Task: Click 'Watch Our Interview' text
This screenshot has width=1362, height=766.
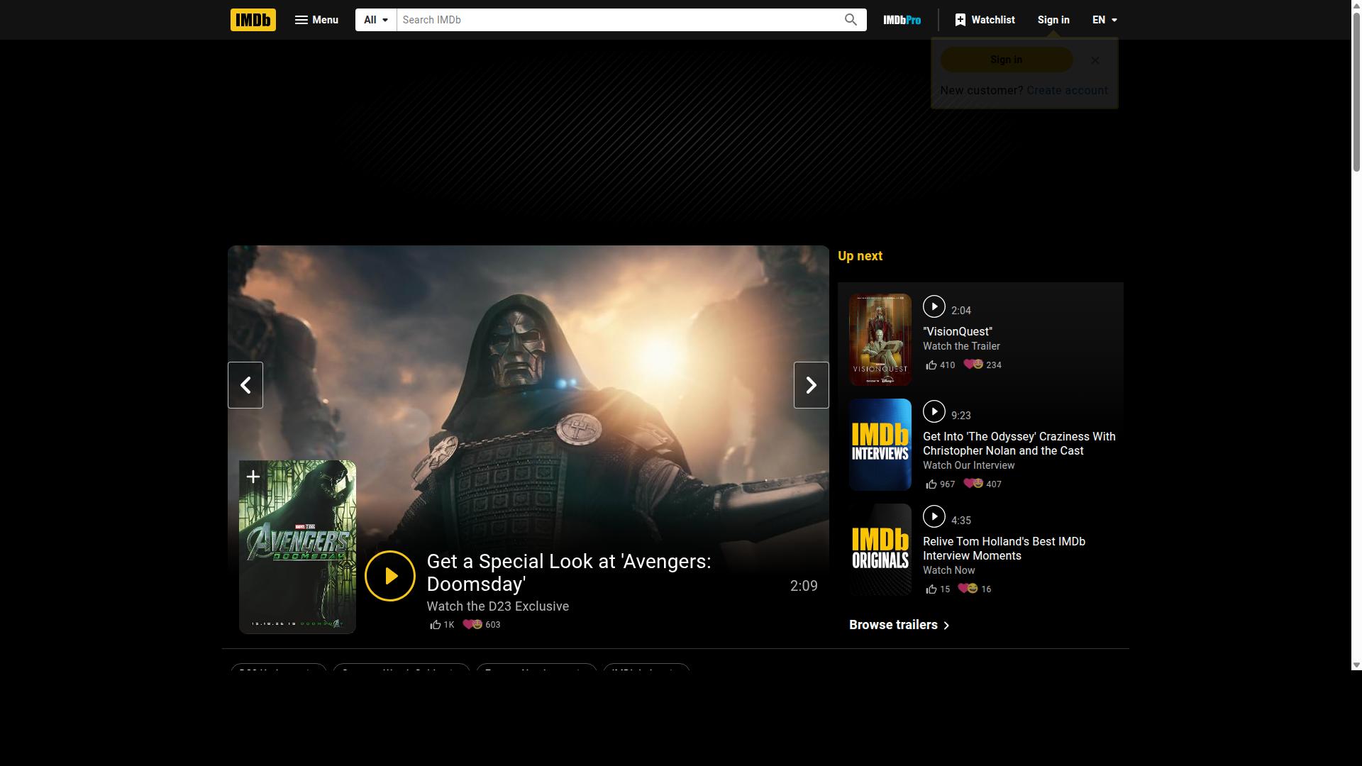Action: coord(968,465)
